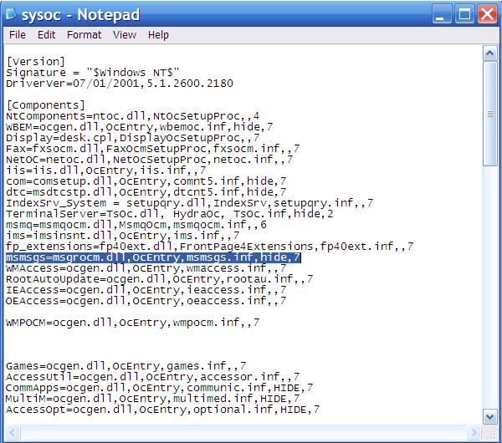The height and width of the screenshot is (443, 502).
Task: Maximize the sysoc Notepad window
Action: tap(464, 14)
